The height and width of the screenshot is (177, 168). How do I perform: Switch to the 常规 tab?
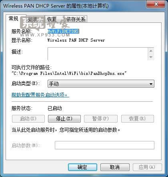tap(13, 18)
